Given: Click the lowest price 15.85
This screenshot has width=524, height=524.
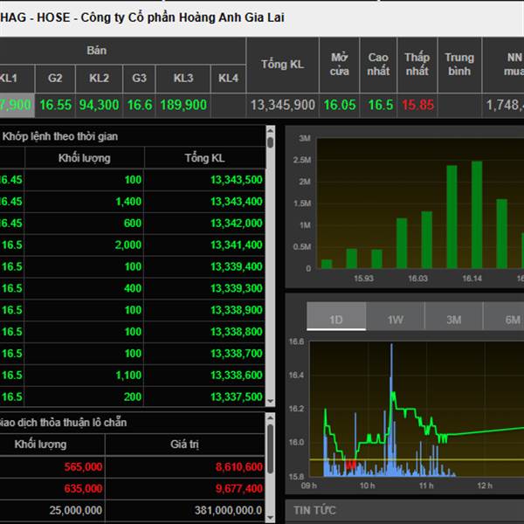Looking at the screenshot, I should pos(417,106).
